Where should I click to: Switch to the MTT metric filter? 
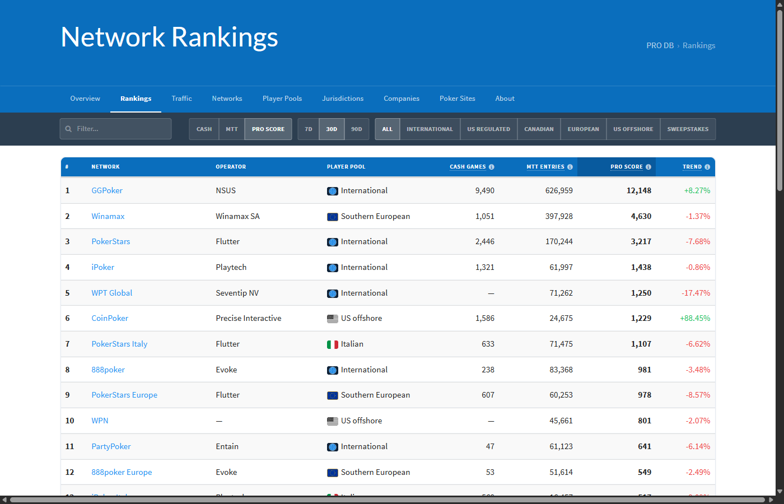(x=232, y=129)
